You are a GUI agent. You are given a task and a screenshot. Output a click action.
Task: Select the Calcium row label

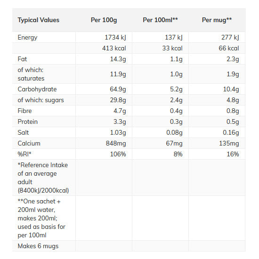point(29,143)
